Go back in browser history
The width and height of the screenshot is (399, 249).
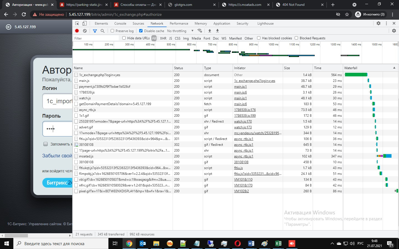6,14
